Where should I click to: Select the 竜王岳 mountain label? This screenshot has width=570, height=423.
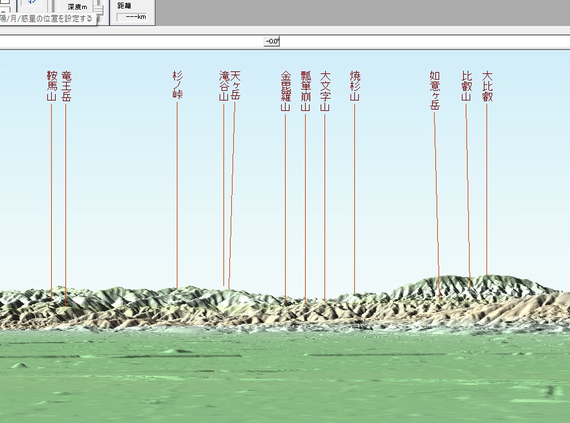tap(66, 86)
